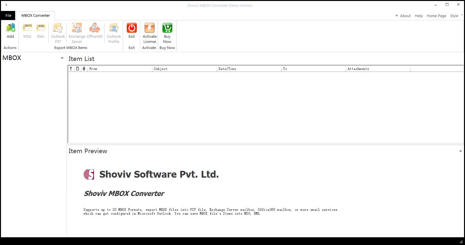Open the quick access toolbar dropdown
Screen dimensions: 465x245
pyautogui.click(x=6, y=5)
